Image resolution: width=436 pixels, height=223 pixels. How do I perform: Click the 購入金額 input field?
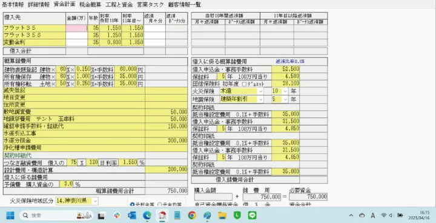point(213,197)
